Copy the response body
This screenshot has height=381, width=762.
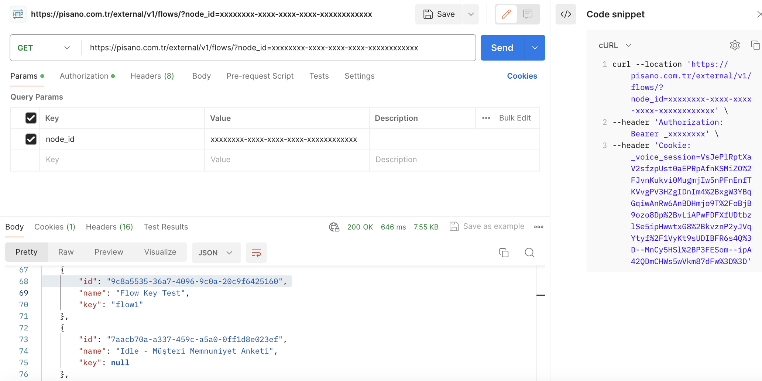(x=504, y=253)
